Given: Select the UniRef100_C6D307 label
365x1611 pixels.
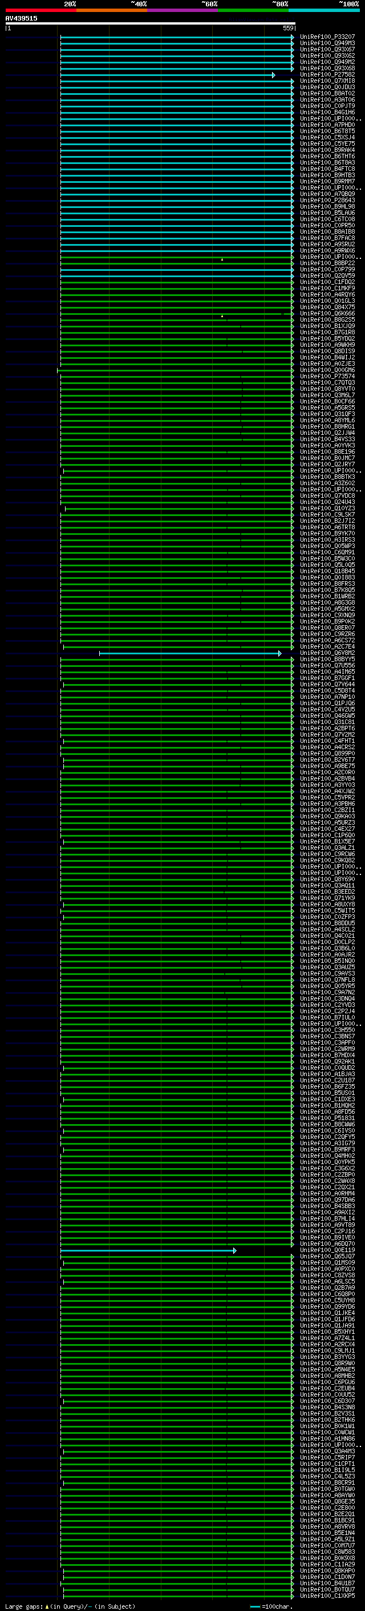Looking at the screenshot, I should [327, 1401].
